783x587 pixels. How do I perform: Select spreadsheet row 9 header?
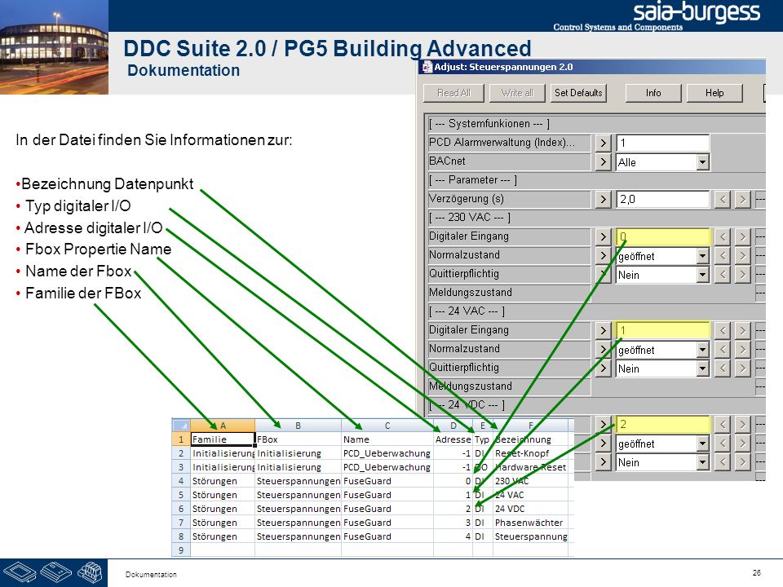click(181, 550)
